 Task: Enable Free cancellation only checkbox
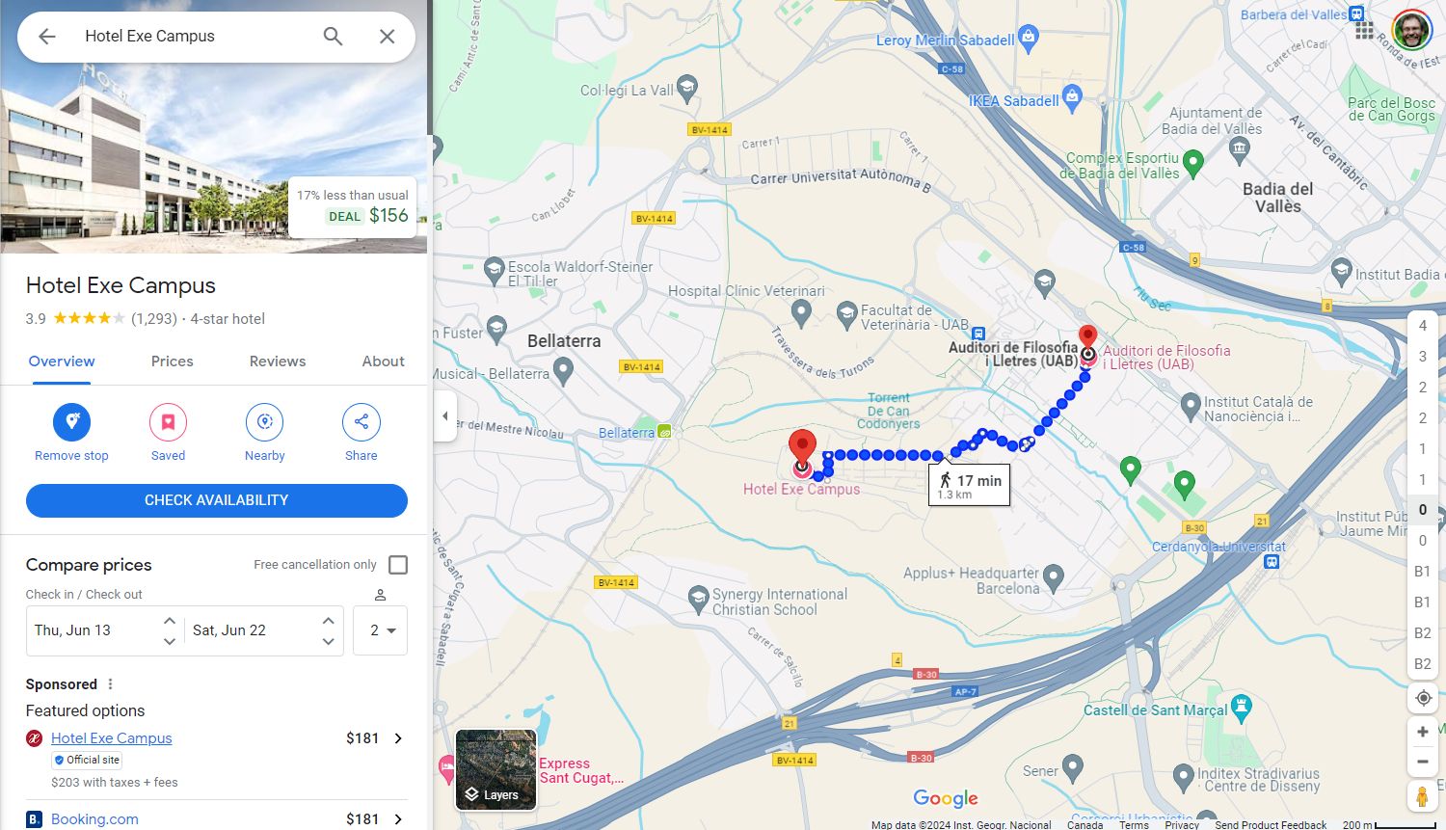(x=398, y=565)
